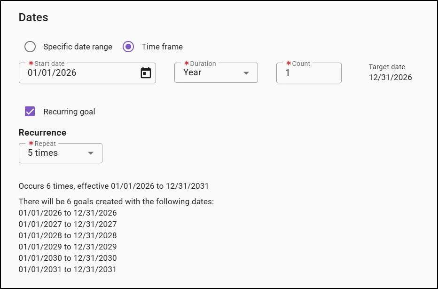The image size is (438, 289).
Task: Click the Duration dropdown arrow
Action: click(247, 73)
